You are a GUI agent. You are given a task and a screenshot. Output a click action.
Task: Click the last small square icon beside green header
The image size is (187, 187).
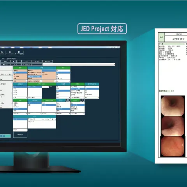(83, 101)
